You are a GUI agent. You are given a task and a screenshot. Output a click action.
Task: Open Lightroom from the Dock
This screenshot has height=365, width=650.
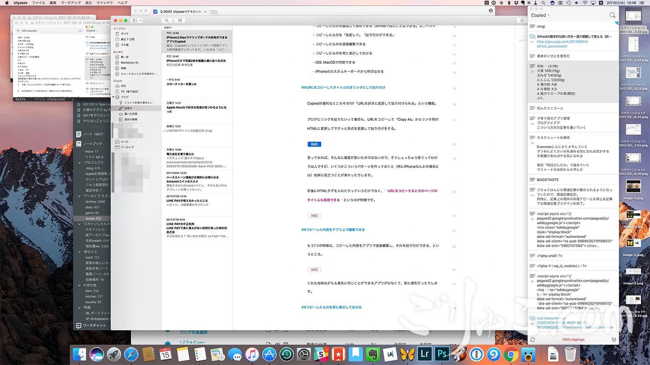pyautogui.click(x=424, y=354)
